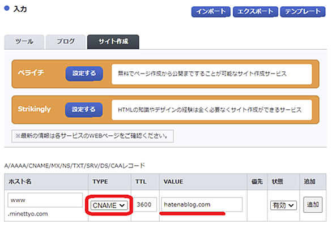Open the 有効 status dropdown
This screenshot has width=332, height=241.
pyautogui.click(x=283, y=205)
